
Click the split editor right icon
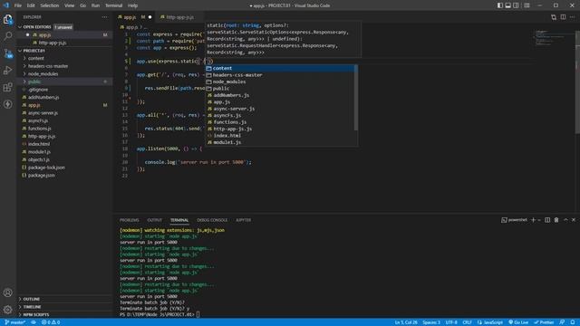[x=563, y=17]
